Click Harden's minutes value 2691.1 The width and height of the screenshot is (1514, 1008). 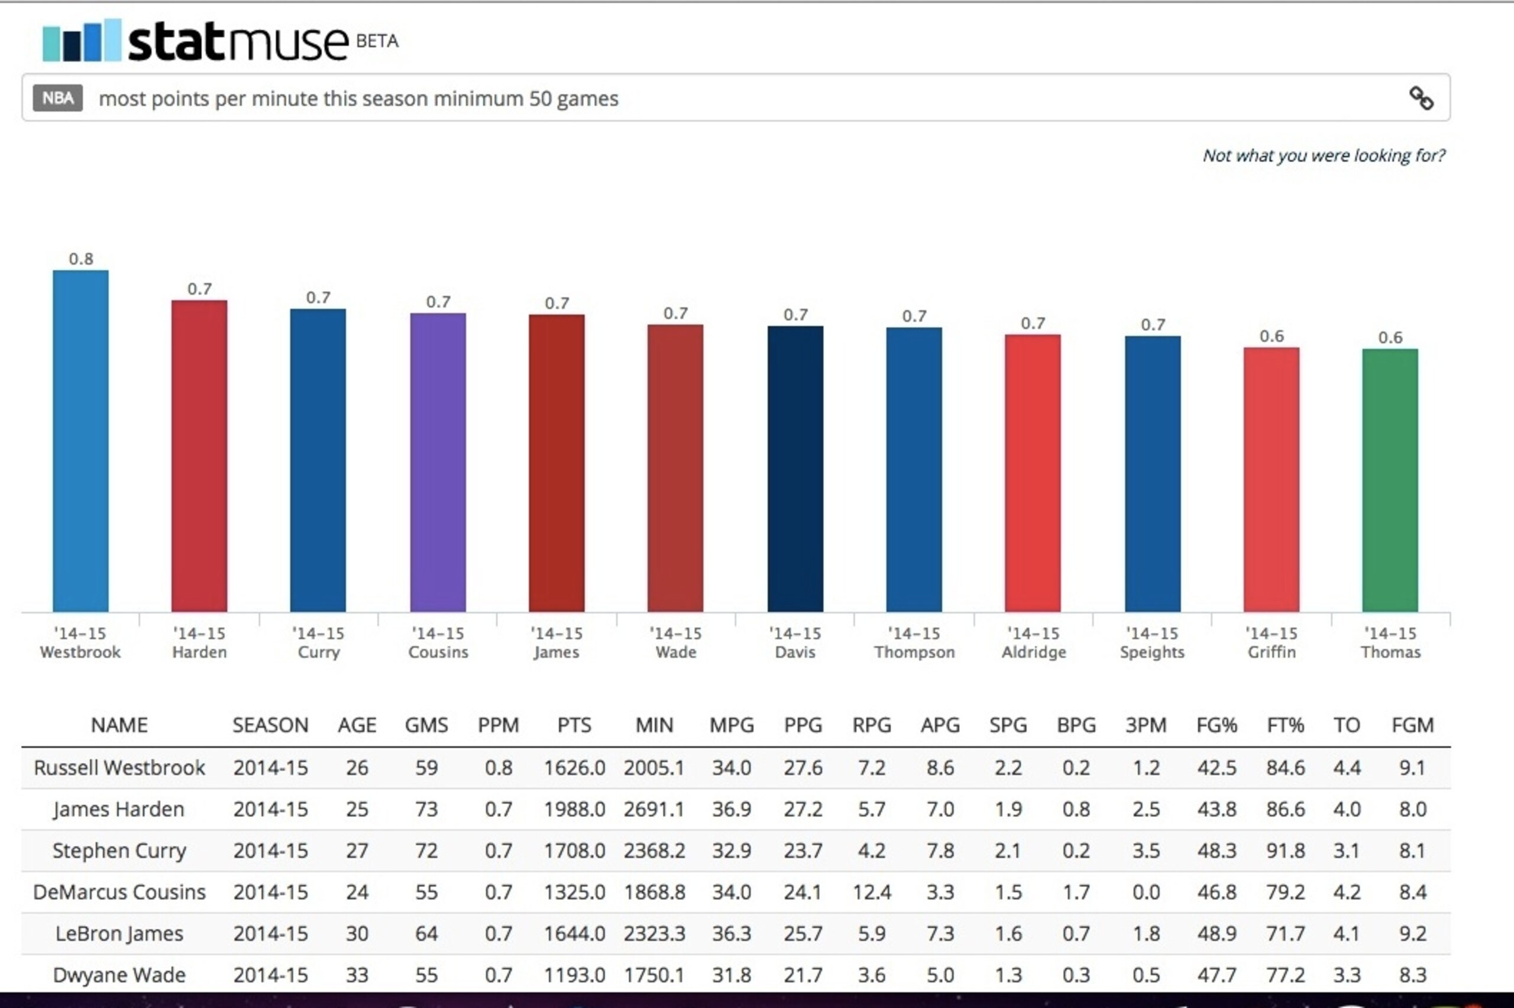tap(655, 809)
